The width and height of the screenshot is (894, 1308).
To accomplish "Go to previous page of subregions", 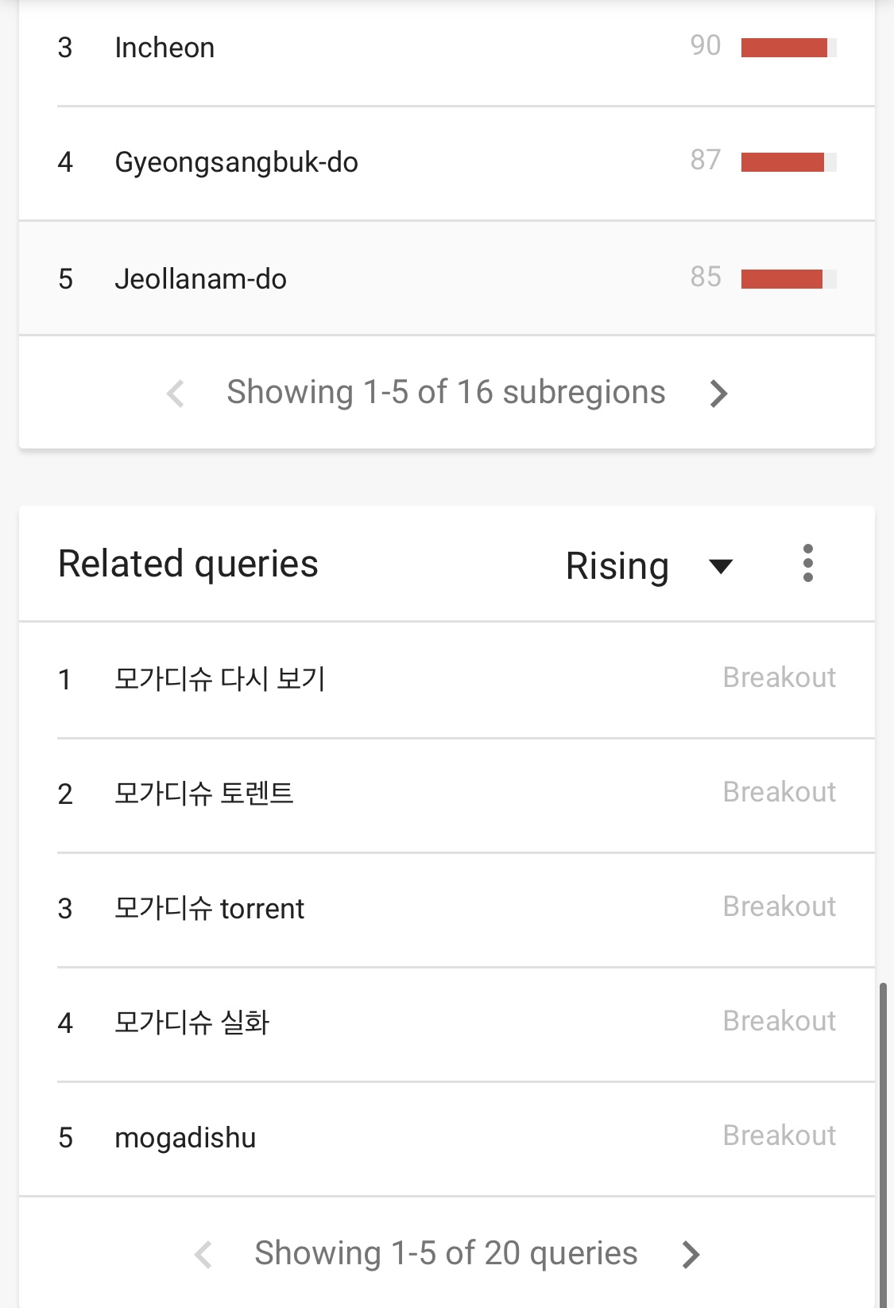I will click(x=176, y=393).
